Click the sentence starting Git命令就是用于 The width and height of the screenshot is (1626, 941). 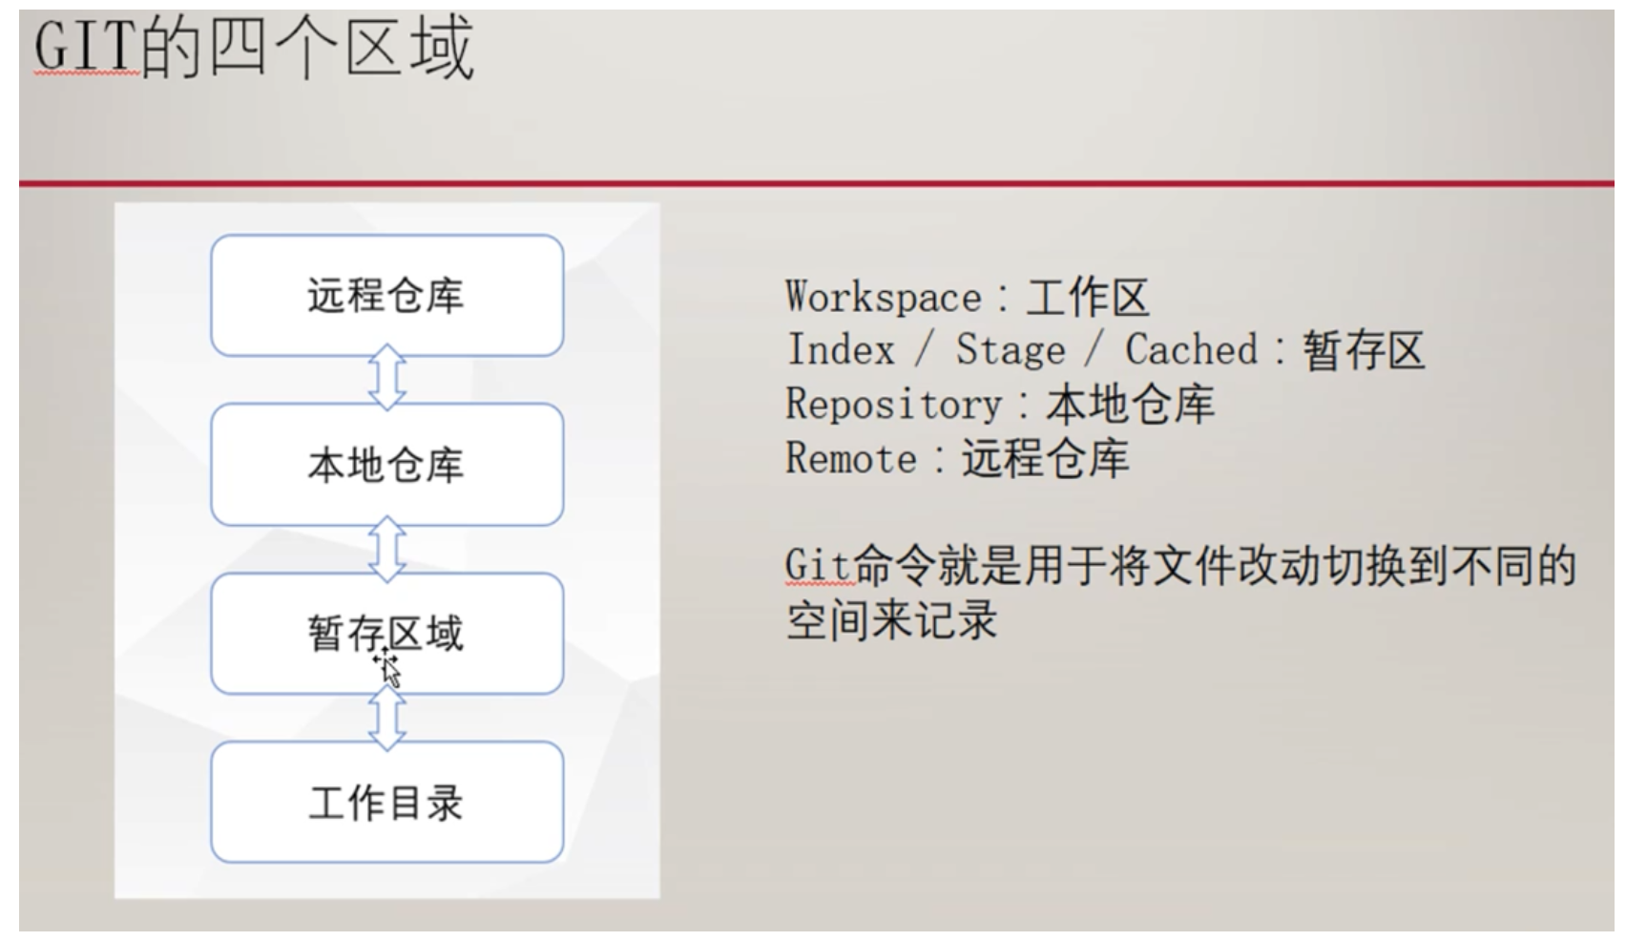tap(1180, 594)
